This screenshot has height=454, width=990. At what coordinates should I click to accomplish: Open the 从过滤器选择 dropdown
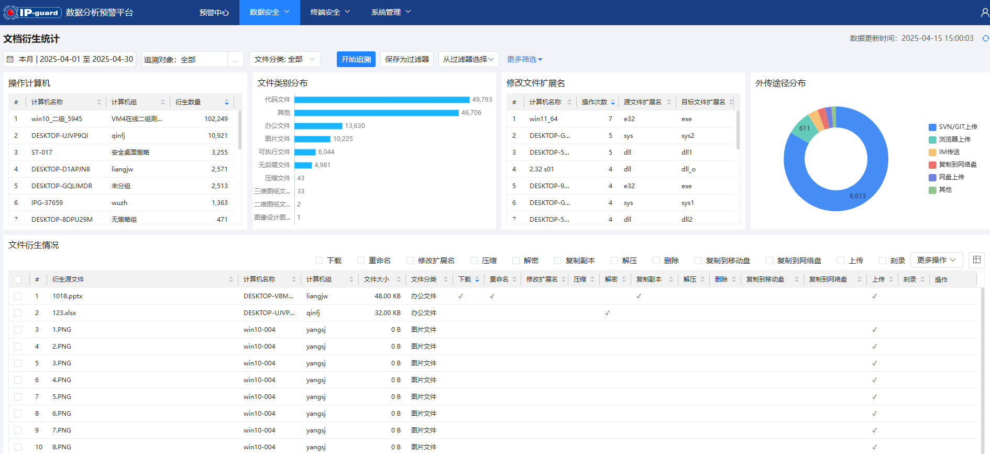pos(468,59)
